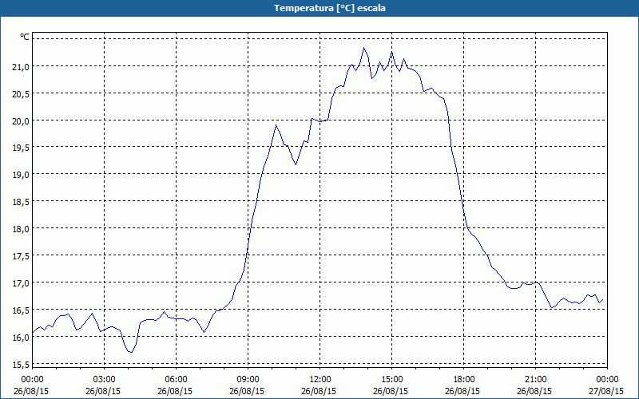Select the 20,5 y-axis label
Viewport: 639px width, 399px height.
click(x=21, y=93)
